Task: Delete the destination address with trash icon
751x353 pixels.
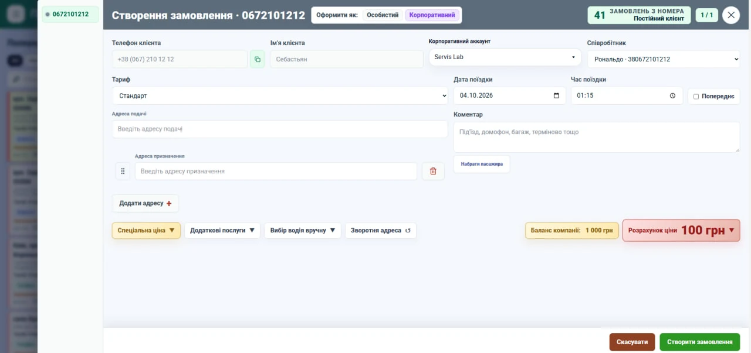Action: click(x=433, y=171)
